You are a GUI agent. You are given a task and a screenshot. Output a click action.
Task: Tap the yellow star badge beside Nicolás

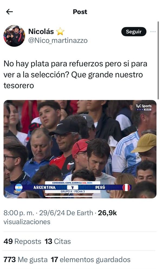(60, 31)
